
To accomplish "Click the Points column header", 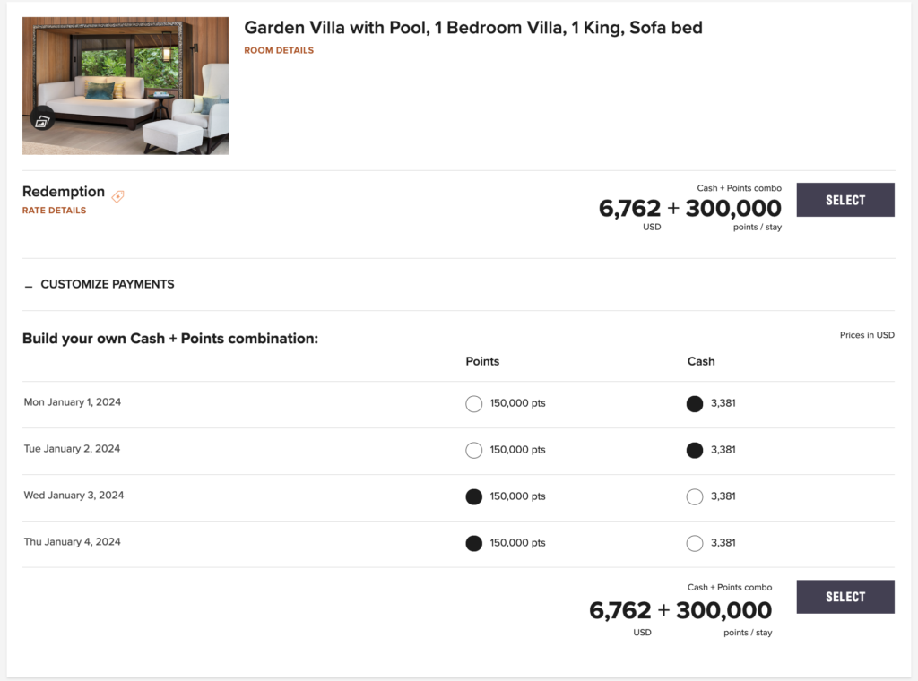I will pyautogui.click(x=482, y=361).
